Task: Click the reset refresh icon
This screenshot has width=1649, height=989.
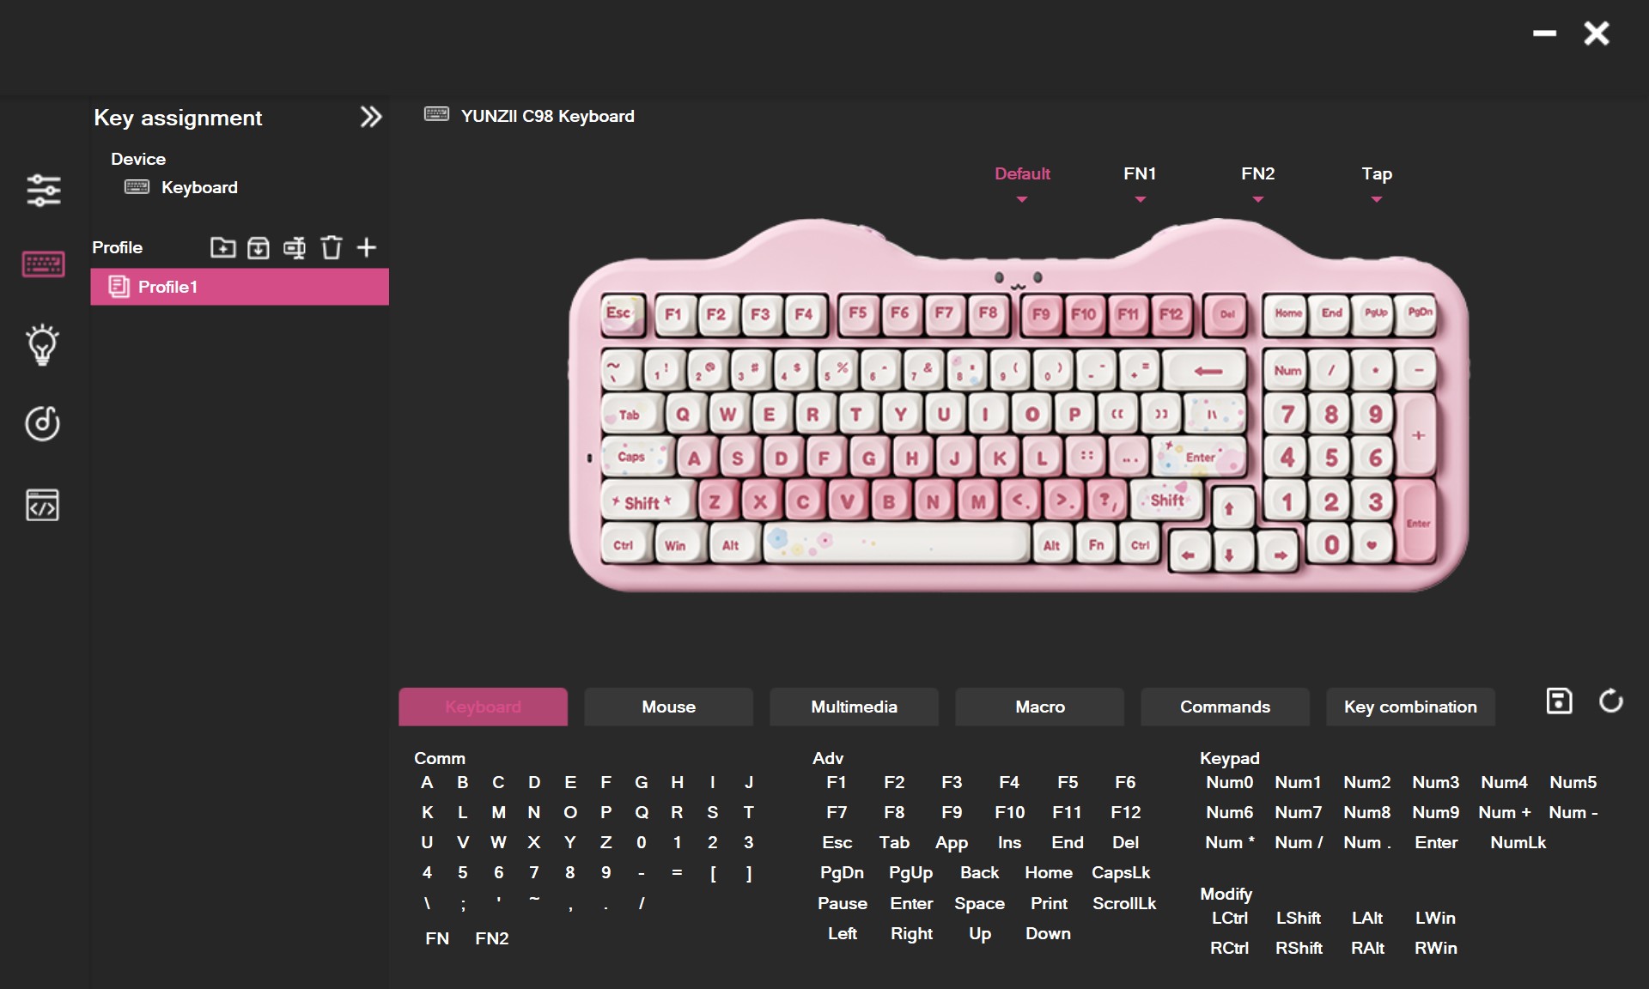Action: tap(1611, 701)
